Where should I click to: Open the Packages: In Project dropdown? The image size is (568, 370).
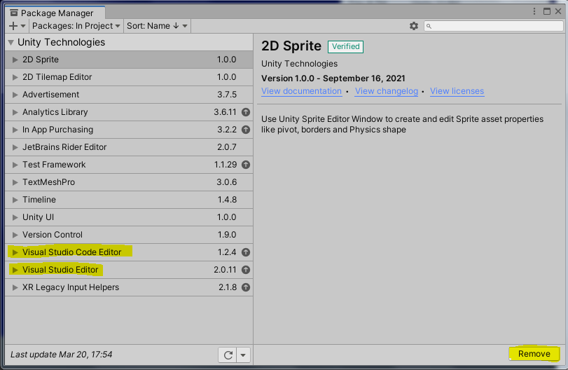coord(76,26)
